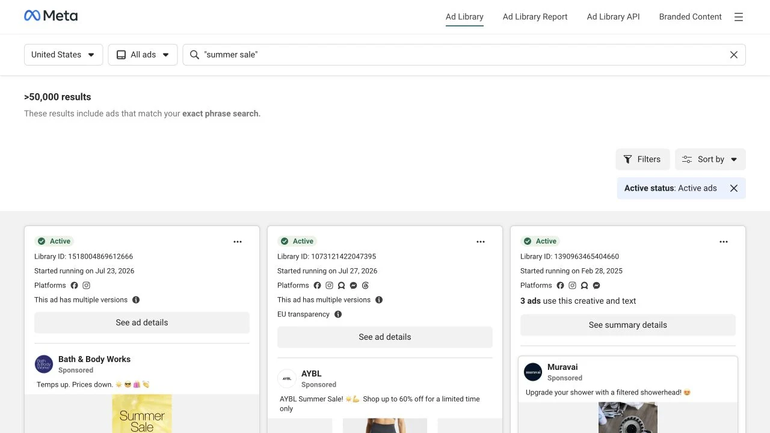Click the EU transparency info icon
Screen dimensions: 770x433
pyautogui.click(x=338, y=315)
